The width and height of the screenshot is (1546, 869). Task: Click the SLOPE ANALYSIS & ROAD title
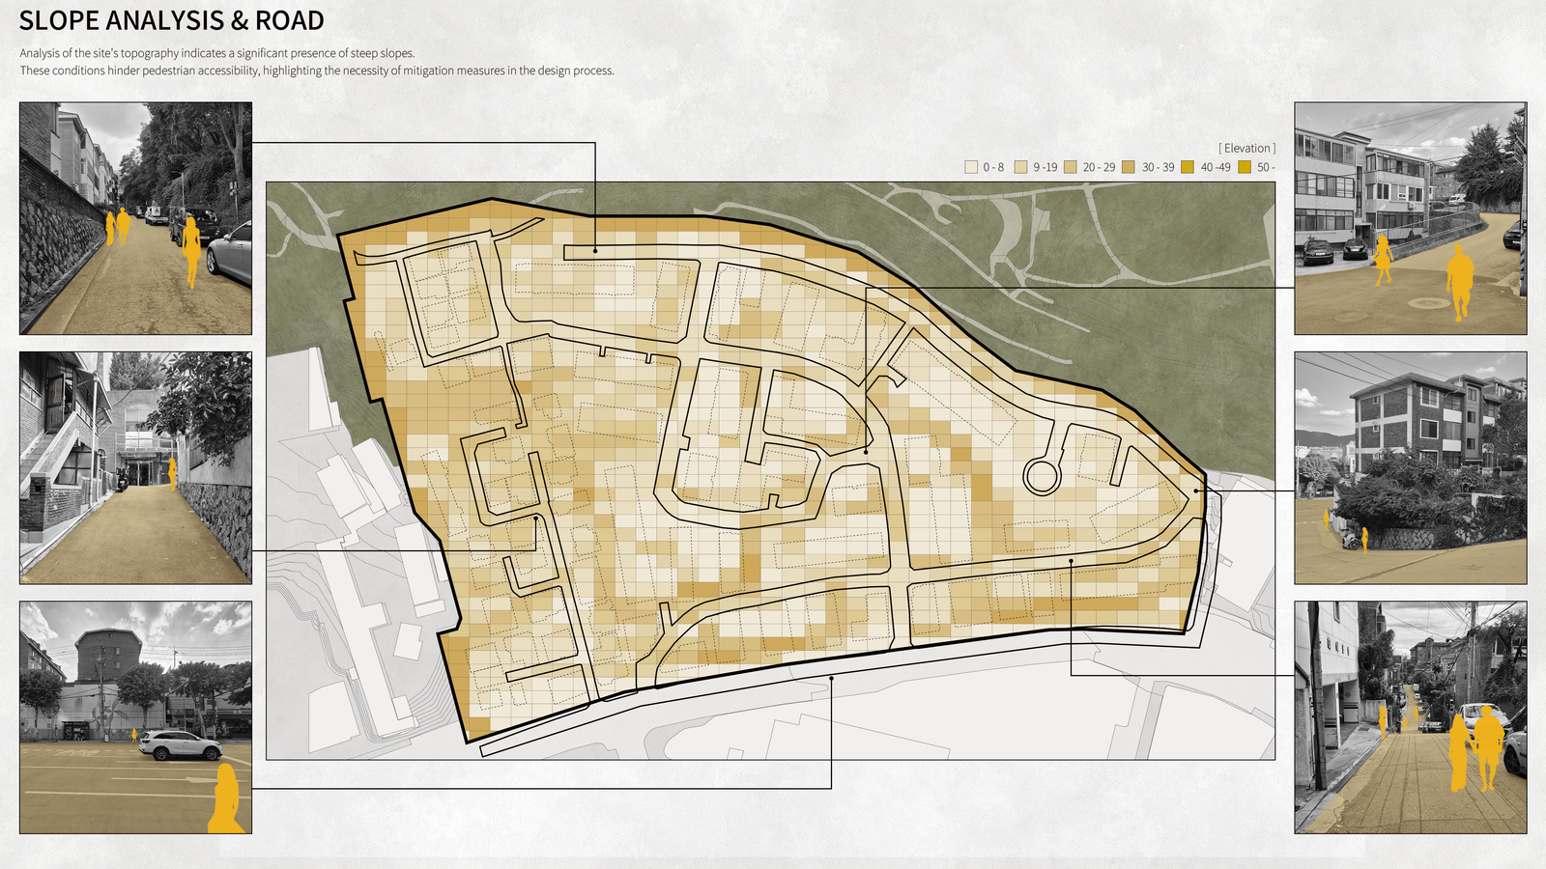172,21
